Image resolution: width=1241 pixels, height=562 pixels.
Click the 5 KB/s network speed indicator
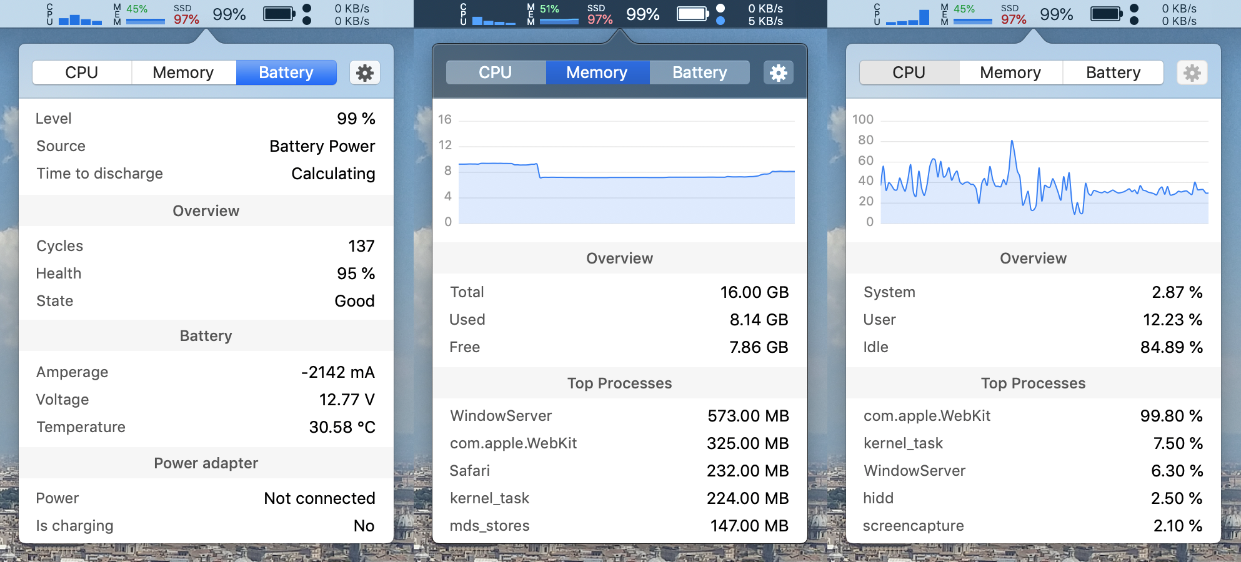tap(765, 21)
